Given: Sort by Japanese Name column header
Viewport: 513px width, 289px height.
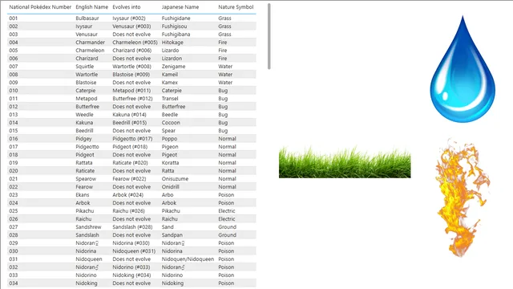Looking at the screenshot, I should point(180,7).
